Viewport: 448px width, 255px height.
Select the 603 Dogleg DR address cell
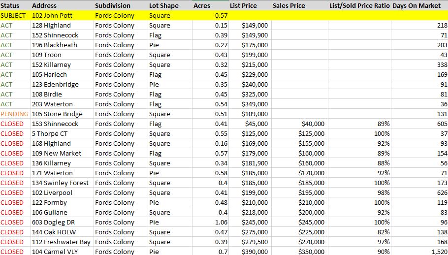click(63, 222)
